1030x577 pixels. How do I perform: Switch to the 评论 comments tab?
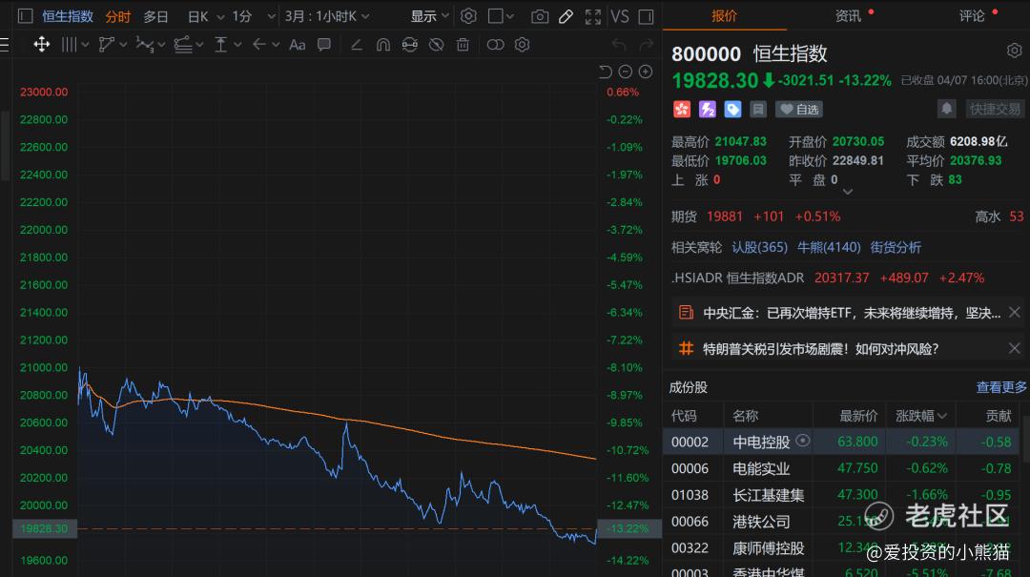pos(972,16)
